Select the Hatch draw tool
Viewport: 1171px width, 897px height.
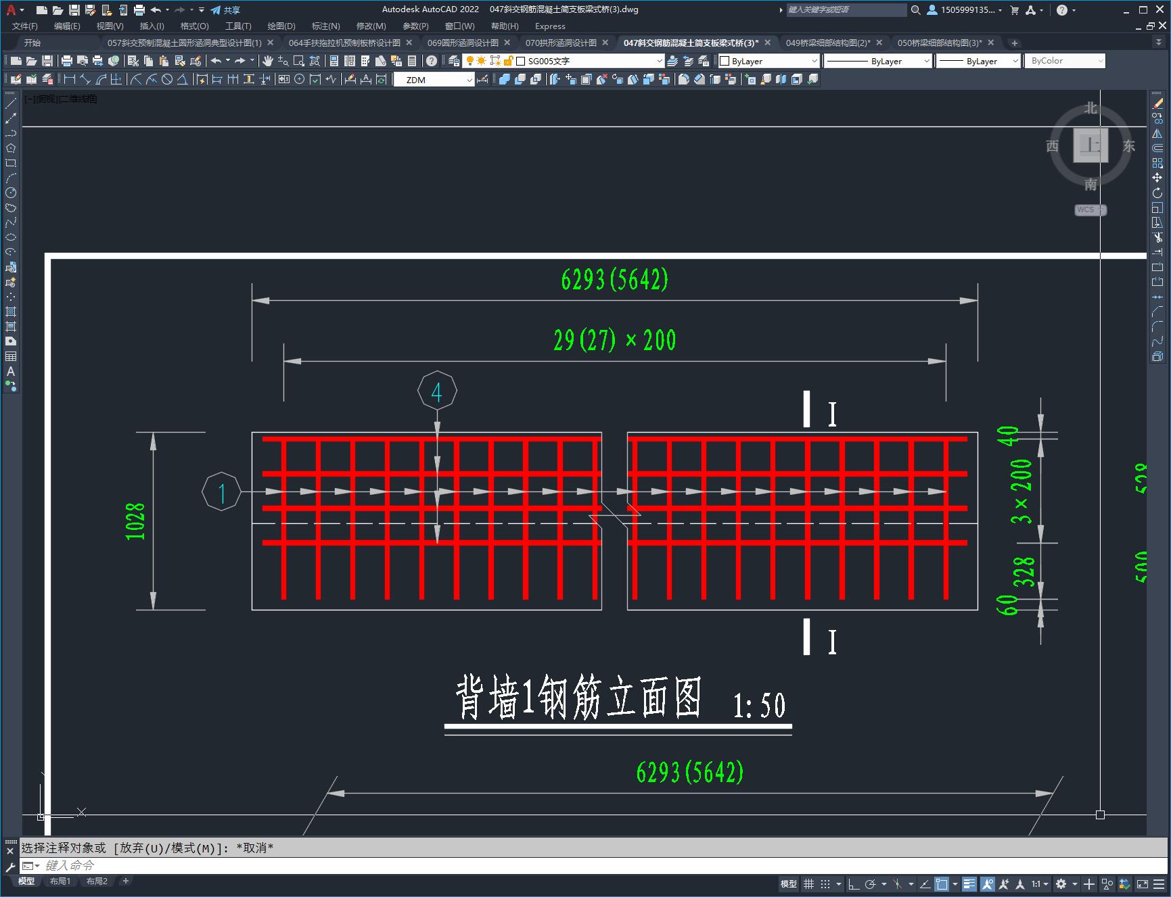click(x=11, y=312)
